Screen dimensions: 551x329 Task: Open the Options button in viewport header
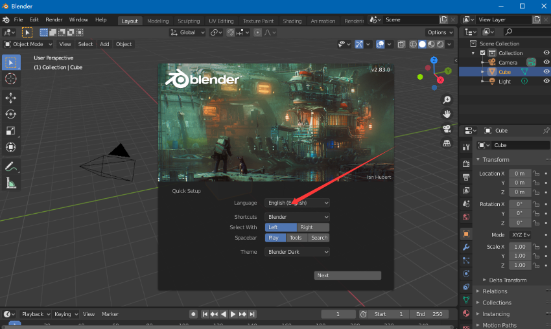[440, 32]
